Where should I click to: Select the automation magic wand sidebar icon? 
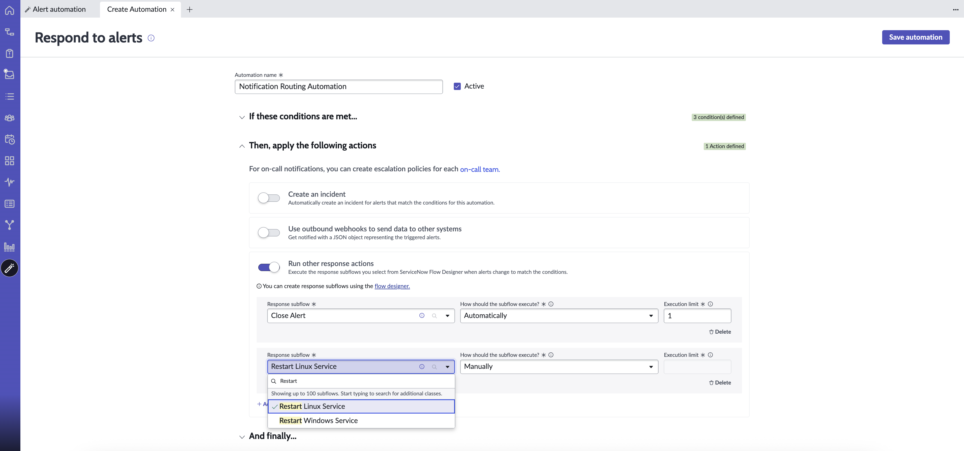coord(10,268)
